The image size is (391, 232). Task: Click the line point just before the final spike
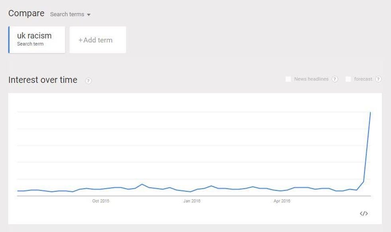pos(363,182)
